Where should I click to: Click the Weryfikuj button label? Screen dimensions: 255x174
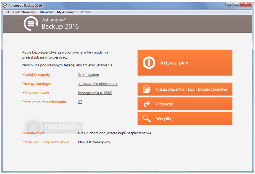point(165,119)
